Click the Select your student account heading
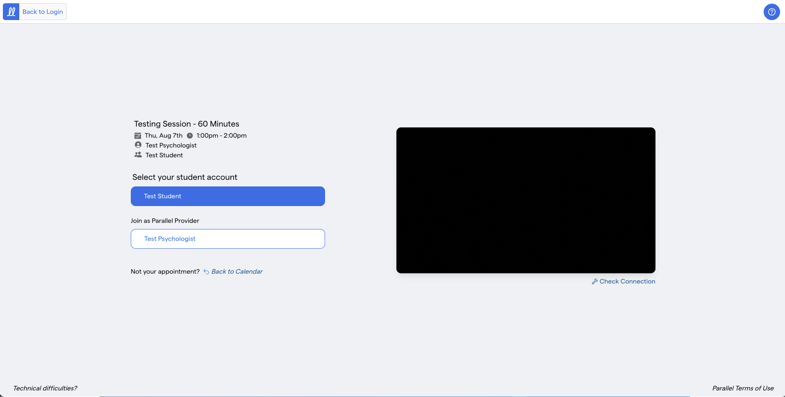Image resolution: width=785 pixels, height=397 pixels. point(185,177)
